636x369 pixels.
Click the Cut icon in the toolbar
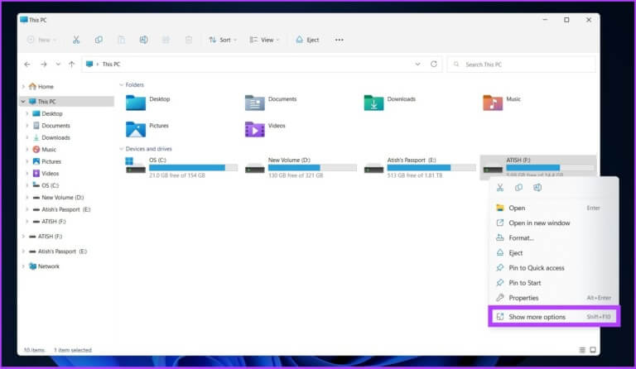[76, 40]
